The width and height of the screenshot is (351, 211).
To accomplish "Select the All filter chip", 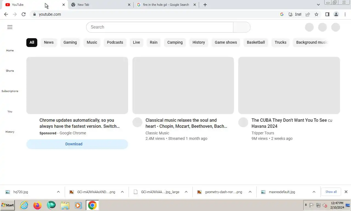I will point(32,42).
